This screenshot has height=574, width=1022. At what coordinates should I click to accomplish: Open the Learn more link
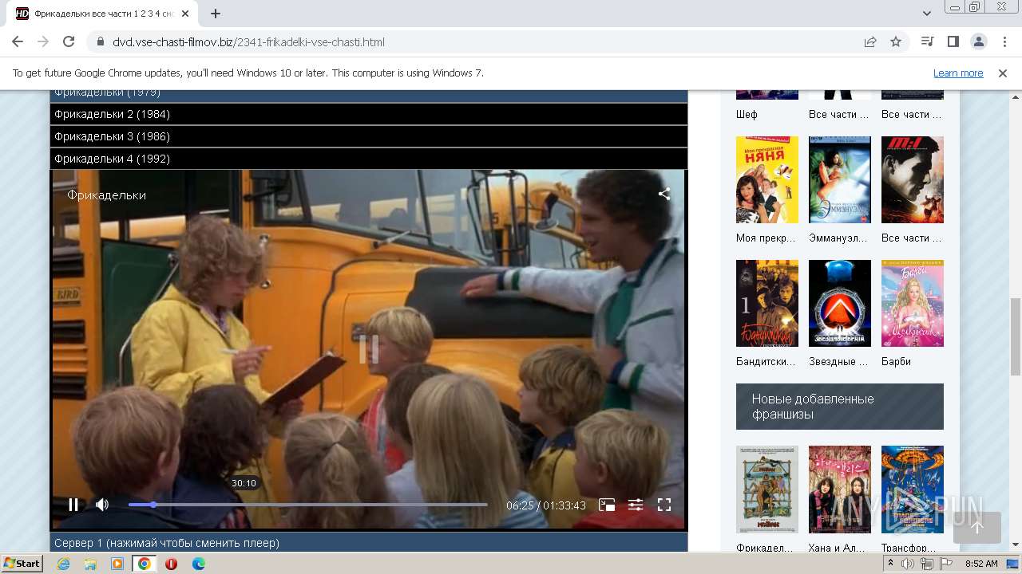click(958, 73)
